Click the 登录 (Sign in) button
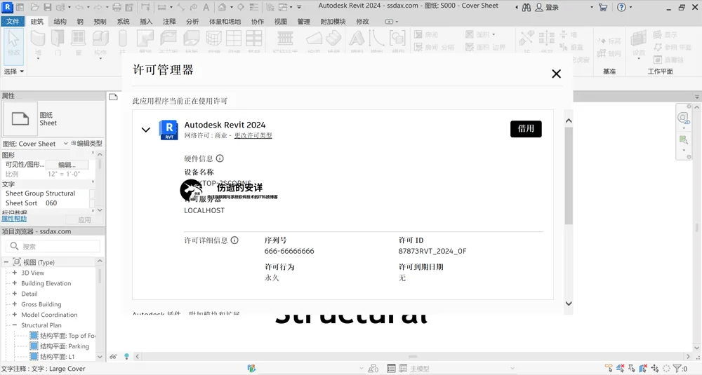 (x=548, y=7)
